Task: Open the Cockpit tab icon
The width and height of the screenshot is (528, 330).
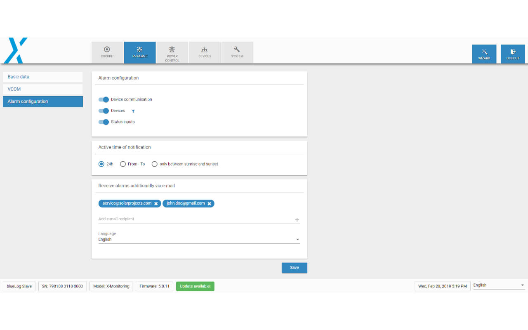Action: pyautogui.click(x=107, y=49)
